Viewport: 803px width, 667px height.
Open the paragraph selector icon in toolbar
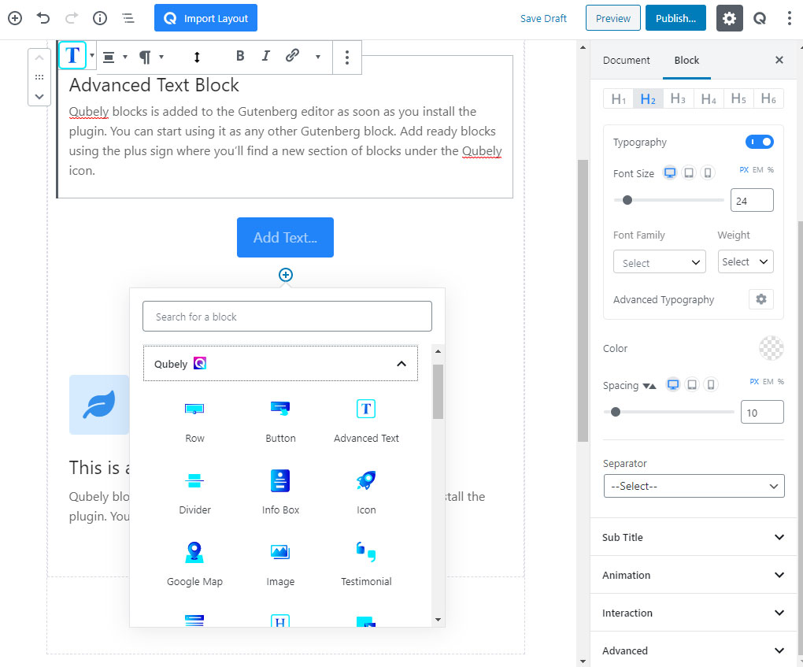146,57
